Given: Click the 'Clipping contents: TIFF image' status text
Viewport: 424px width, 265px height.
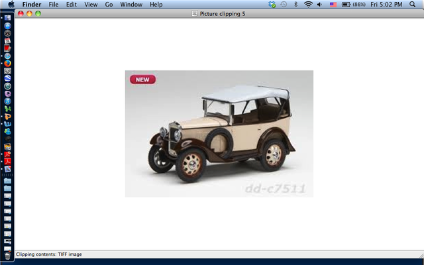Looking at the screenshot, I should pos(49,254).
